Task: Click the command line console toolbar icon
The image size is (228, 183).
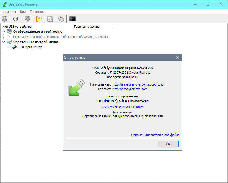Action: 72,19
